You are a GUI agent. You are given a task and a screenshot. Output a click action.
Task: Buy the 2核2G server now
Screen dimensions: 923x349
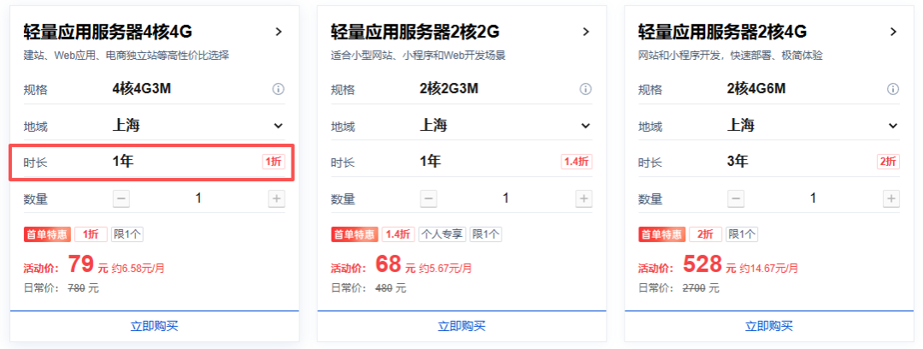tap(461, 326)
